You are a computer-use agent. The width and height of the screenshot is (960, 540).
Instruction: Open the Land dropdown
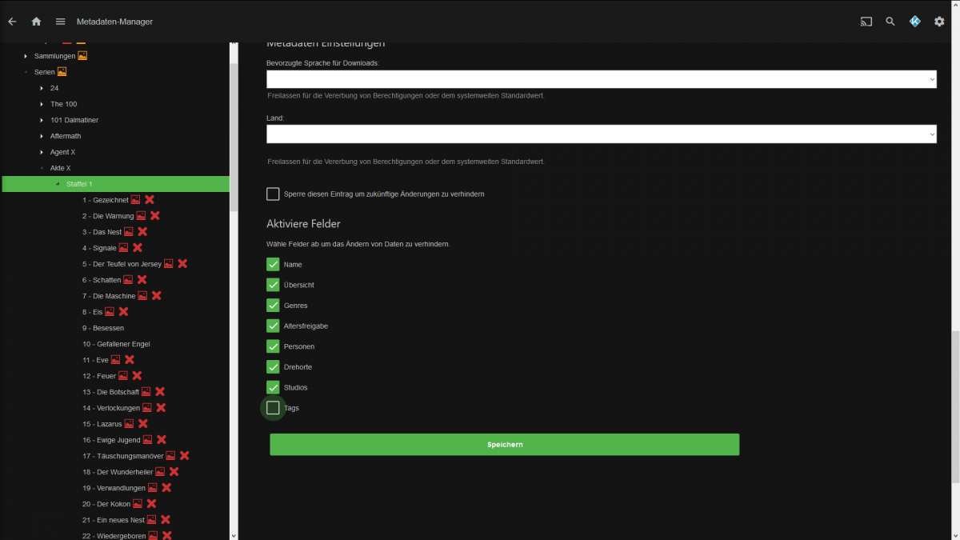[x=601, y=134]
